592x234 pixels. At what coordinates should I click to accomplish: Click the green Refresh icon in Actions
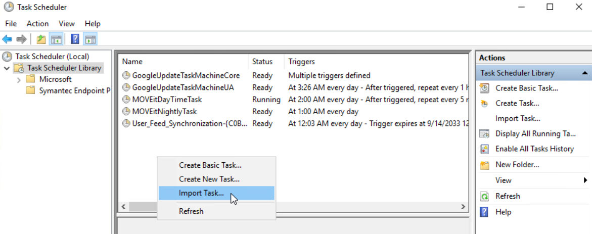pyautogui.click(x=484, y=196)
